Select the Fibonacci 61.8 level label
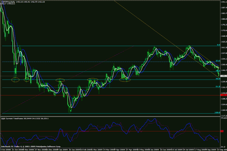The image size is (227, 151). [x=218, y=86]
